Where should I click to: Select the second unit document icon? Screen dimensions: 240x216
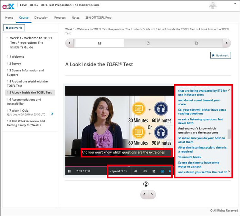[148, 43]
